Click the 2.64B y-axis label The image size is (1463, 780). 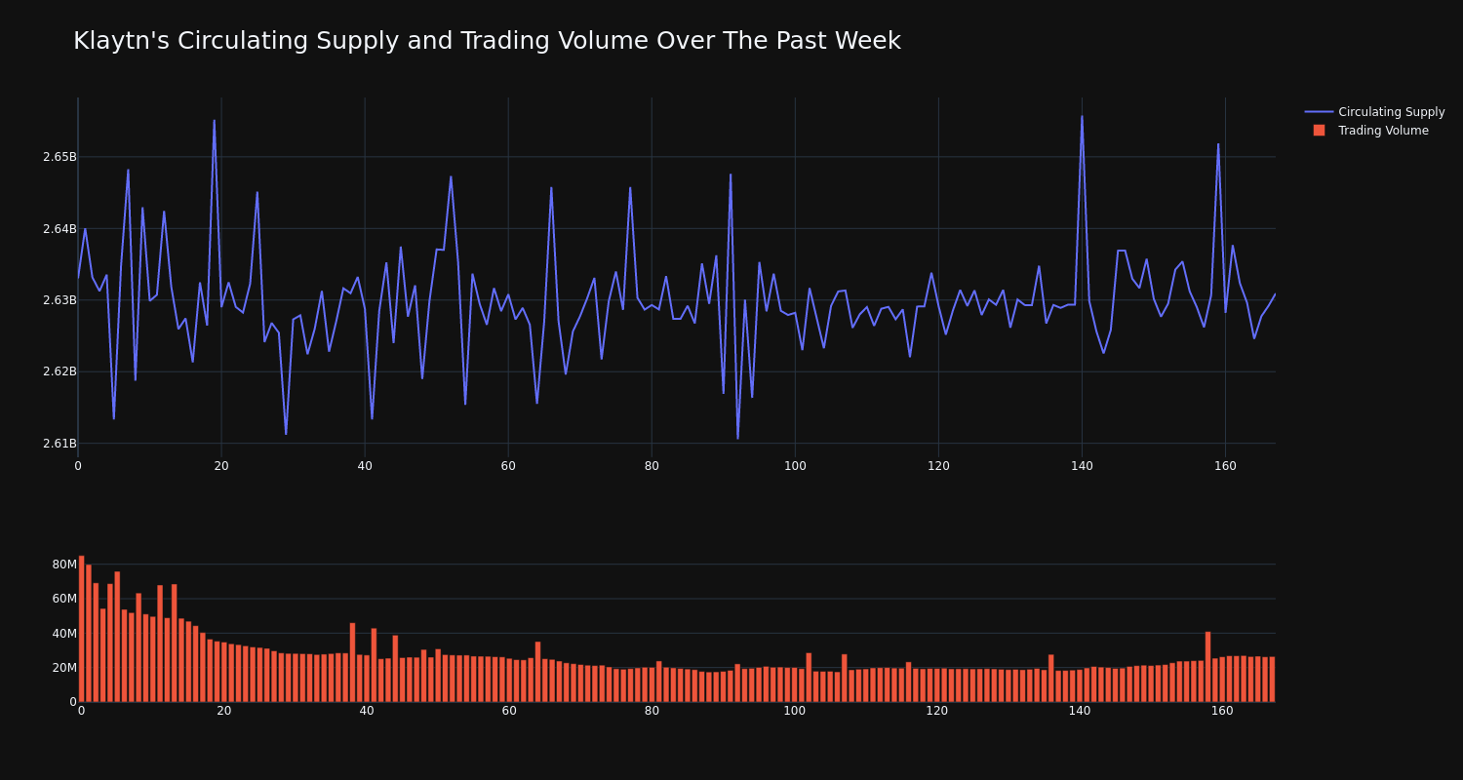point(59,229)
